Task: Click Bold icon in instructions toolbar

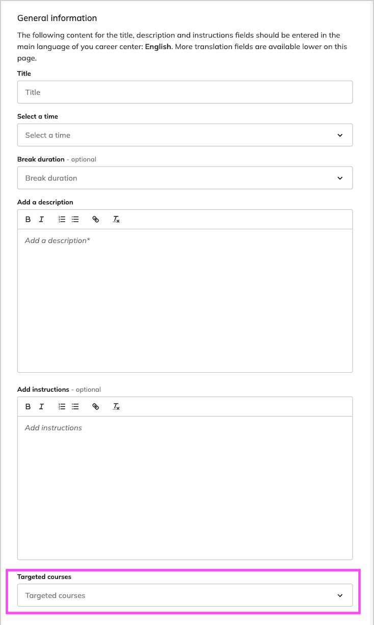Action: click(28, 407)
